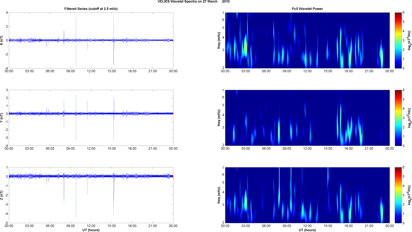Click inside the Y component filtered series plot
This screenshot has width=412, height=232.
pos(91,118)
